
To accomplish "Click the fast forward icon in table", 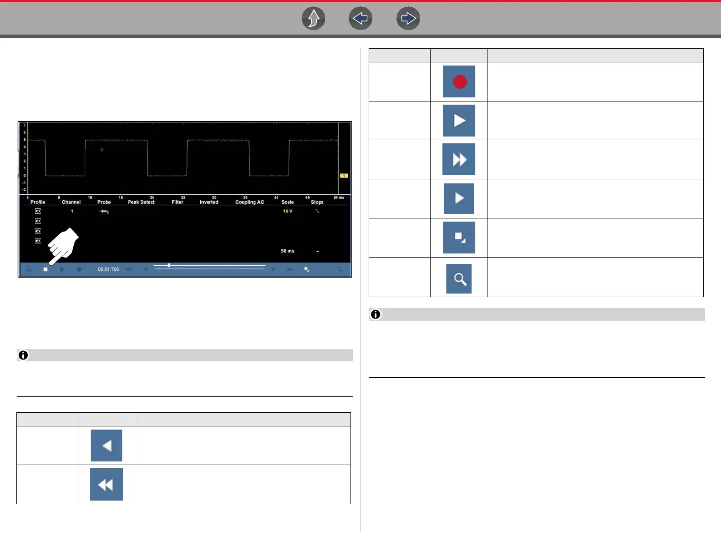I will (x=459, y=159).
